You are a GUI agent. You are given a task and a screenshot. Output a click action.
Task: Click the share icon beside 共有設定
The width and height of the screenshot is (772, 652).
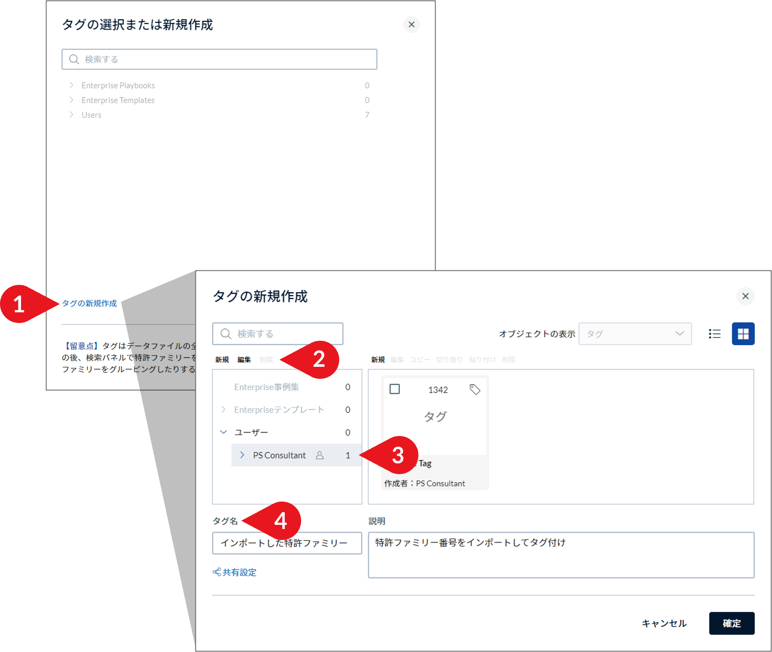coord(216,572)
